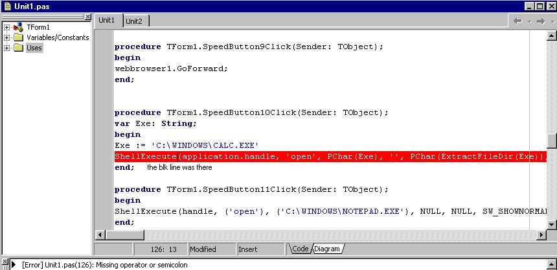
Task: Switch to the Unit2 tab
Action: click(134, 21)
